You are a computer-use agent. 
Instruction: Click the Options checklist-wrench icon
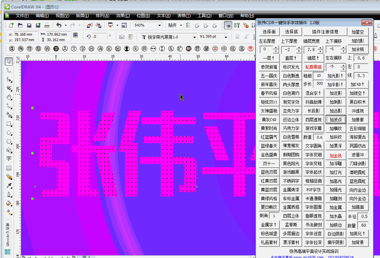[237, 25]
